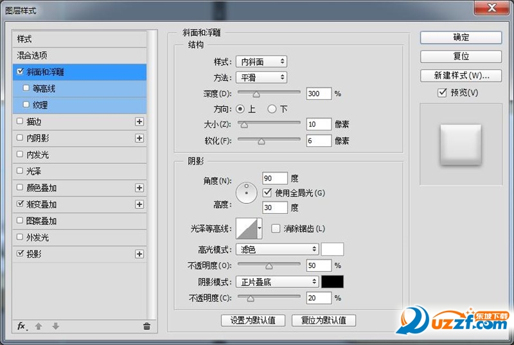The width and height of the screenshot is (514, 345).
Task: Select the 外发光 style entry
Action: pos(37,238)
